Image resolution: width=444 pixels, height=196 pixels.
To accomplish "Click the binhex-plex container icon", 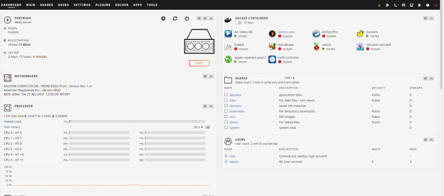I will click(x=272, y=34).
